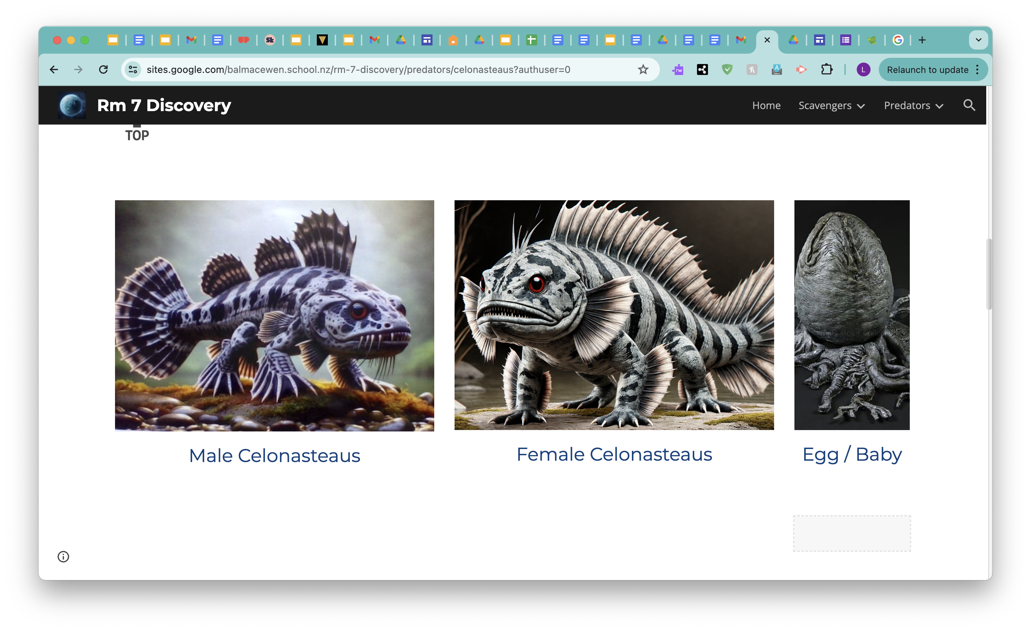This screenshot has width=1031, height=631.
Task: Click the Egg / Baby image
Action: coord(852,315)
